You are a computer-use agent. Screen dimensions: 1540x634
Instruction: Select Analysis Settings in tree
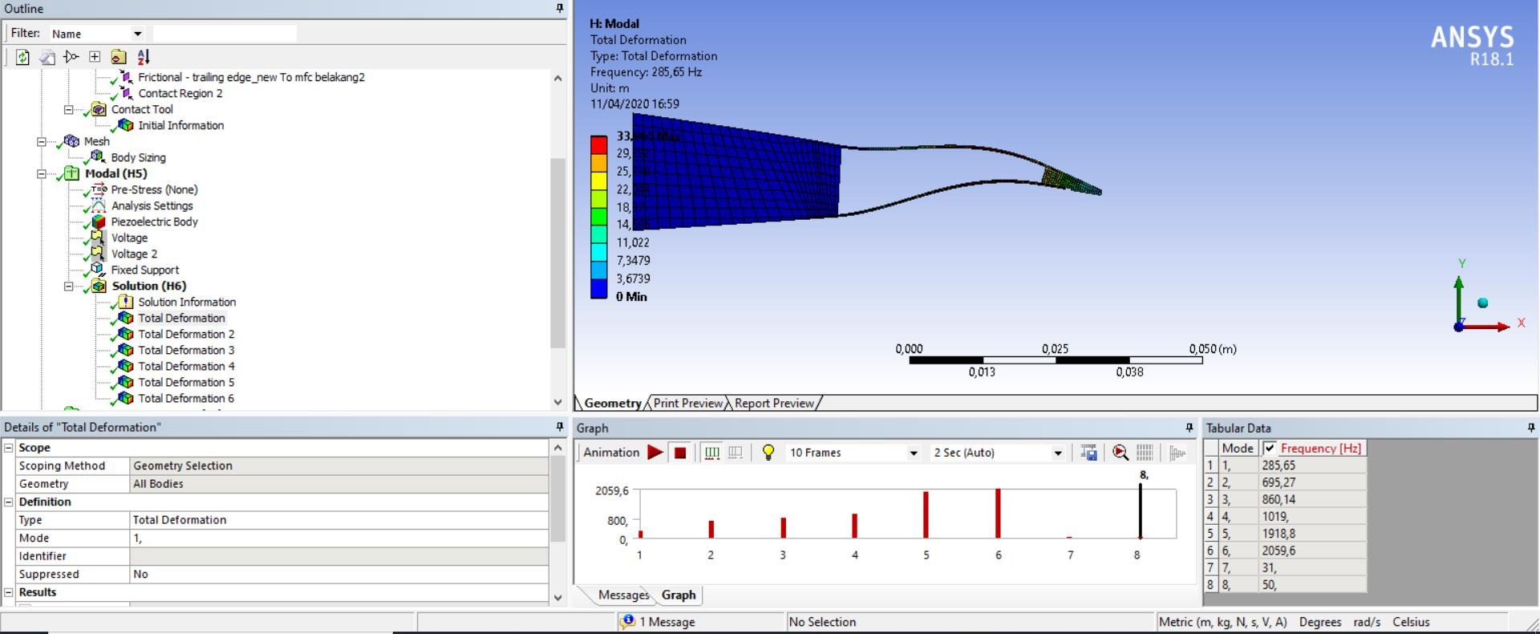[152, 205]
